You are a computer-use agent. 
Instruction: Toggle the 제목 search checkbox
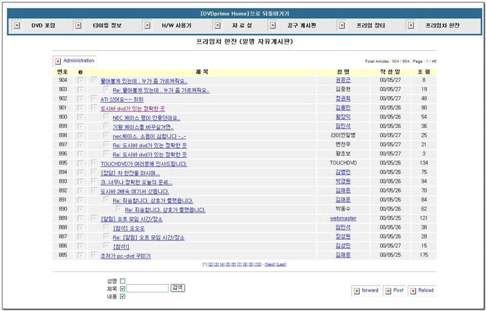click(123, 289)
